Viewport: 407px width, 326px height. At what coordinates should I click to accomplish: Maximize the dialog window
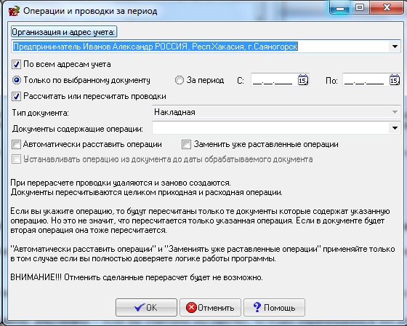(360, 7)
